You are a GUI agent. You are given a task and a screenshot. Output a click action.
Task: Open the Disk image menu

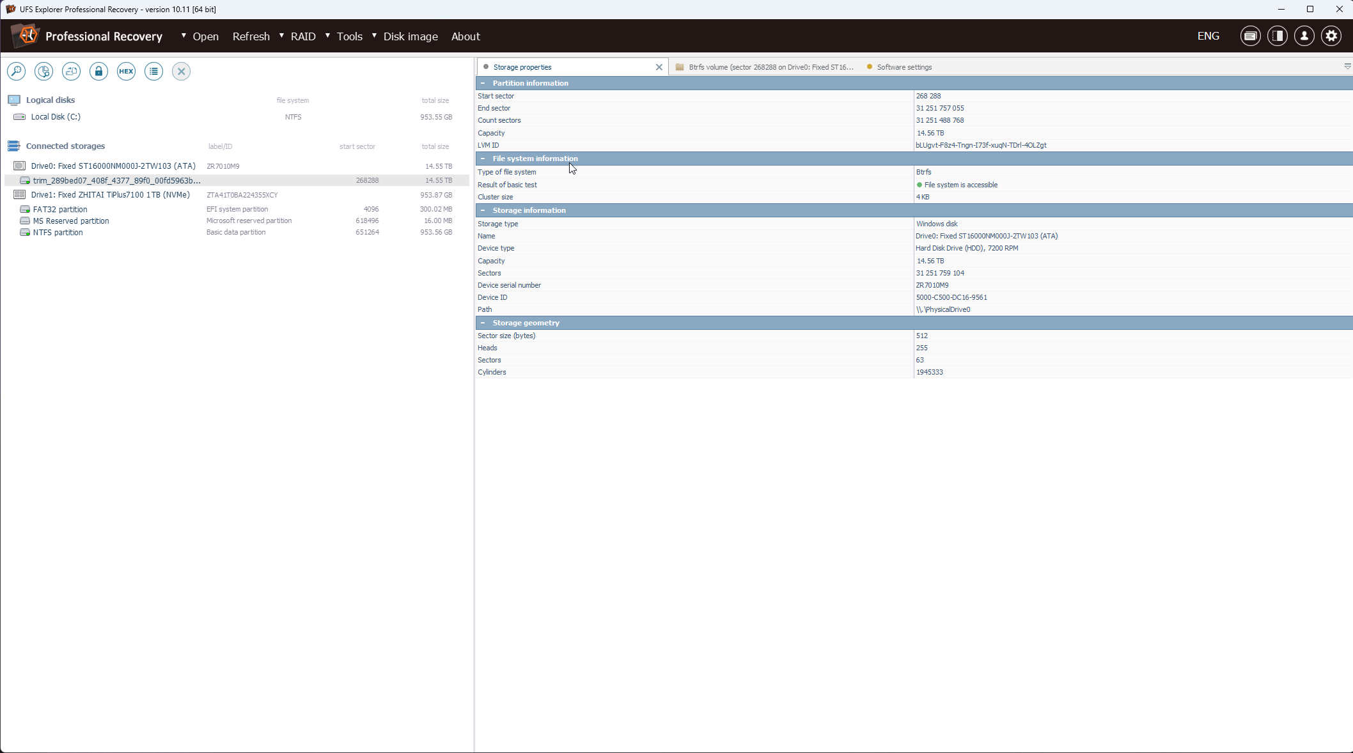click(x=410, y=36)
